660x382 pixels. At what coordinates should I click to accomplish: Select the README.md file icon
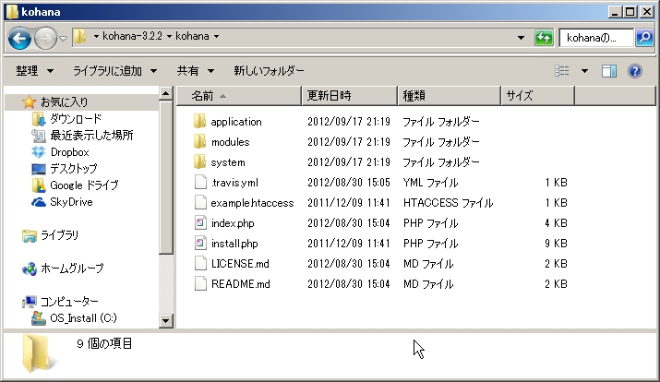(201, 283)
